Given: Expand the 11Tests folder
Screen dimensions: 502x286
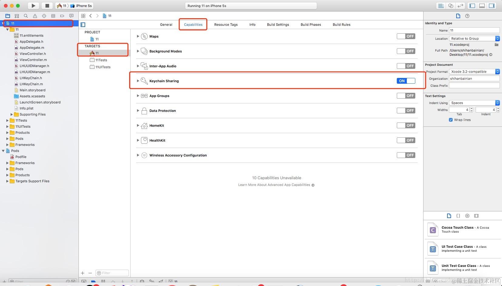Looking at the screenshot, I should (x=8, y=120).
